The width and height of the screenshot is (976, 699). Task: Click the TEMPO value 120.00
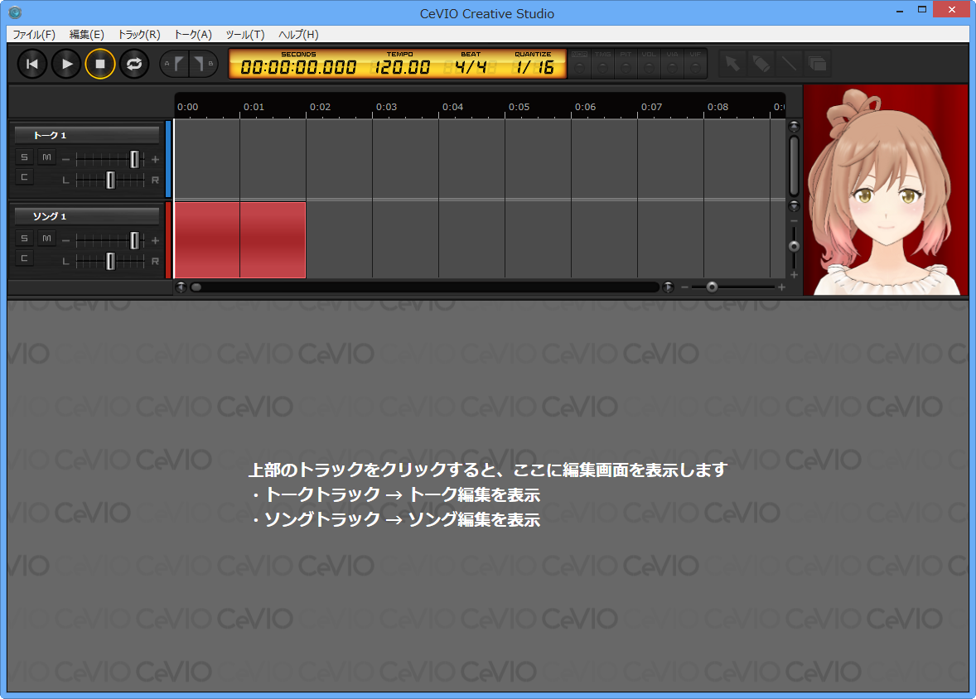(x=402, y=66)
